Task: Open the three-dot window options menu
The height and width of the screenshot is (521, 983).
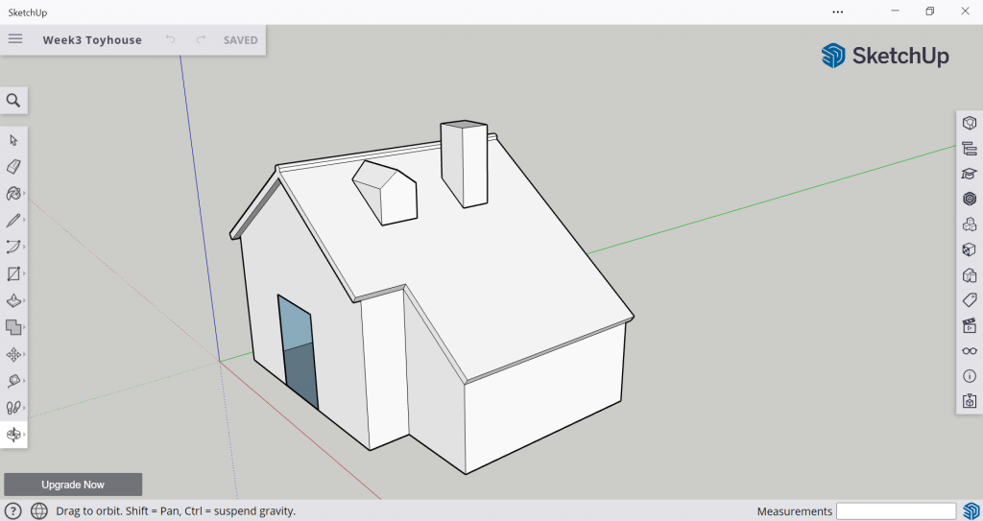Action: 837,12
